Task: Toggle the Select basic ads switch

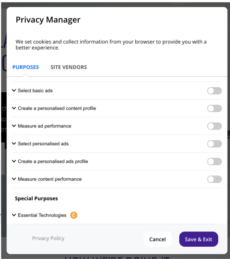Action: coord(214,91)
